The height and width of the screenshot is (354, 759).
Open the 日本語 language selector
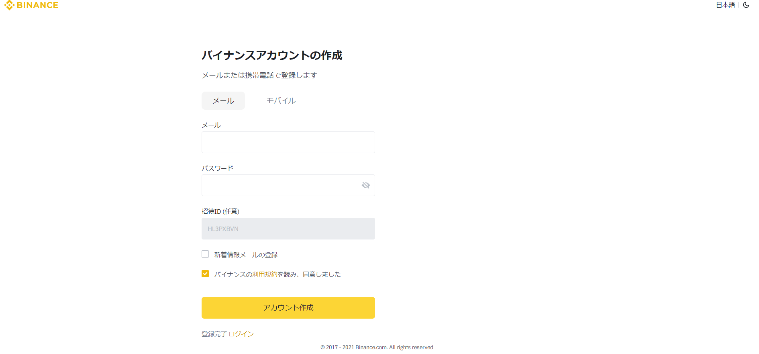click(725, 5)
